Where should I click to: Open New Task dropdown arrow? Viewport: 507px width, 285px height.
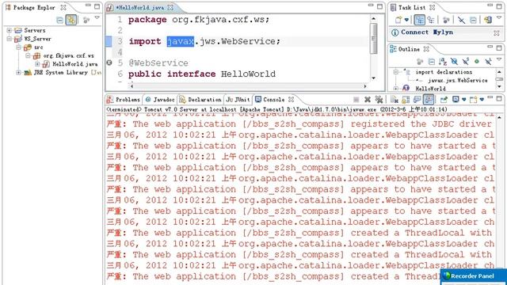(406, 20)
